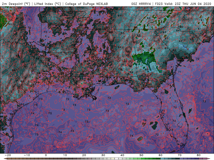Click the 40 tick label on the color scale
The image size is (214, 160).
[x=122, y=155]
